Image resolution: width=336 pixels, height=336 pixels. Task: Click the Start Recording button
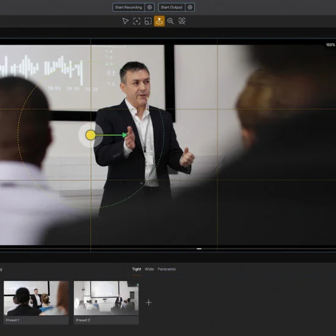128,7
